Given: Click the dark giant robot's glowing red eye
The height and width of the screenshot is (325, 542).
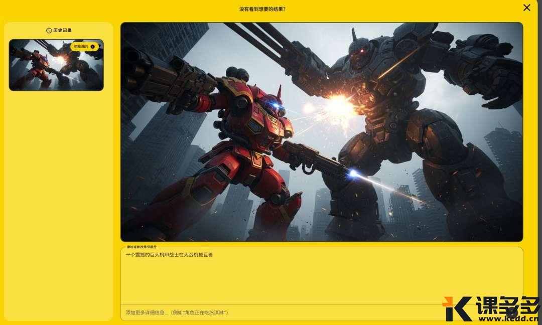Looking at the screenshot, I should (x=360, y=51).
